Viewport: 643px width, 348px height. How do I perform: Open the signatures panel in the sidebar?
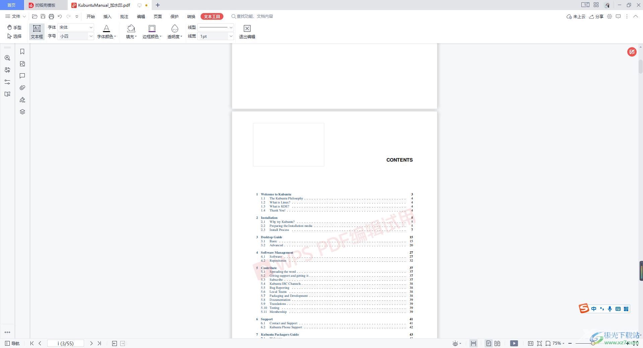click(22, 100)
